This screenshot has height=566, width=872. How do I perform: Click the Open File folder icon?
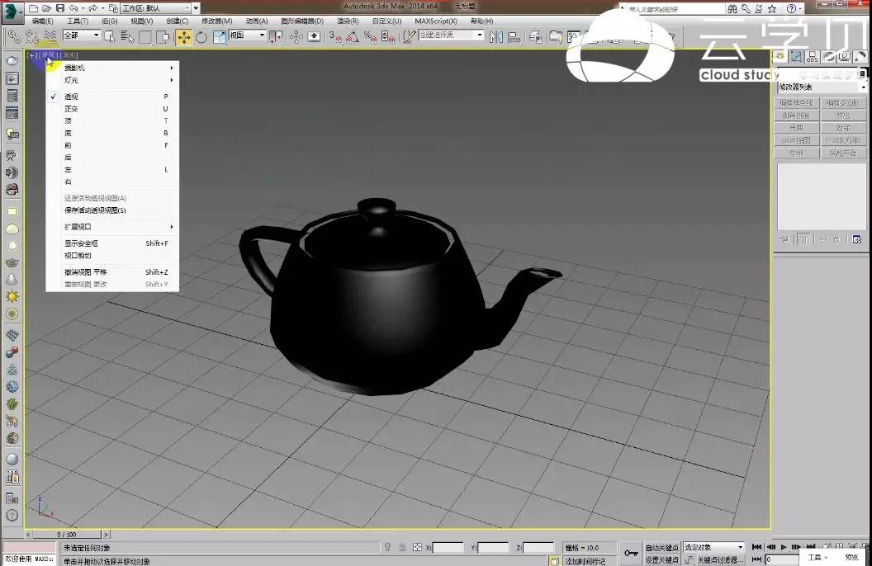tap(47, 8)
